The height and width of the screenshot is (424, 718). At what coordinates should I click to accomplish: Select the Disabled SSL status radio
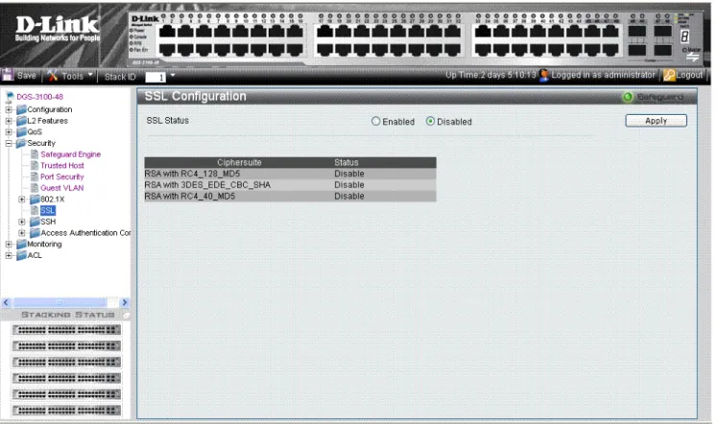click(430, 121)
